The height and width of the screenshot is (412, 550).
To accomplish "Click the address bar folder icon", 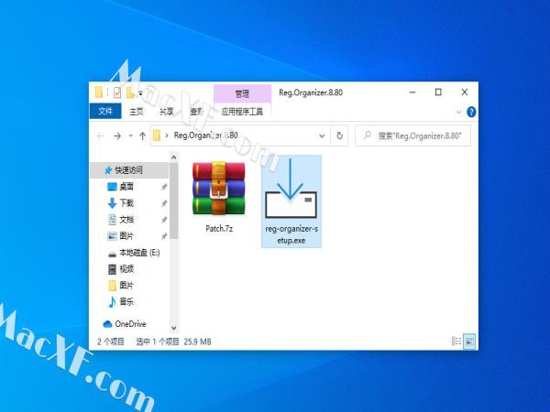I will pos(157,136).
